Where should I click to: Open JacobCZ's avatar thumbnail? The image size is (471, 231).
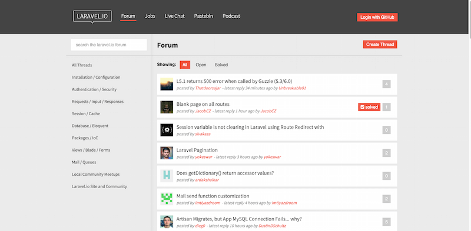(x=167, y=107)
